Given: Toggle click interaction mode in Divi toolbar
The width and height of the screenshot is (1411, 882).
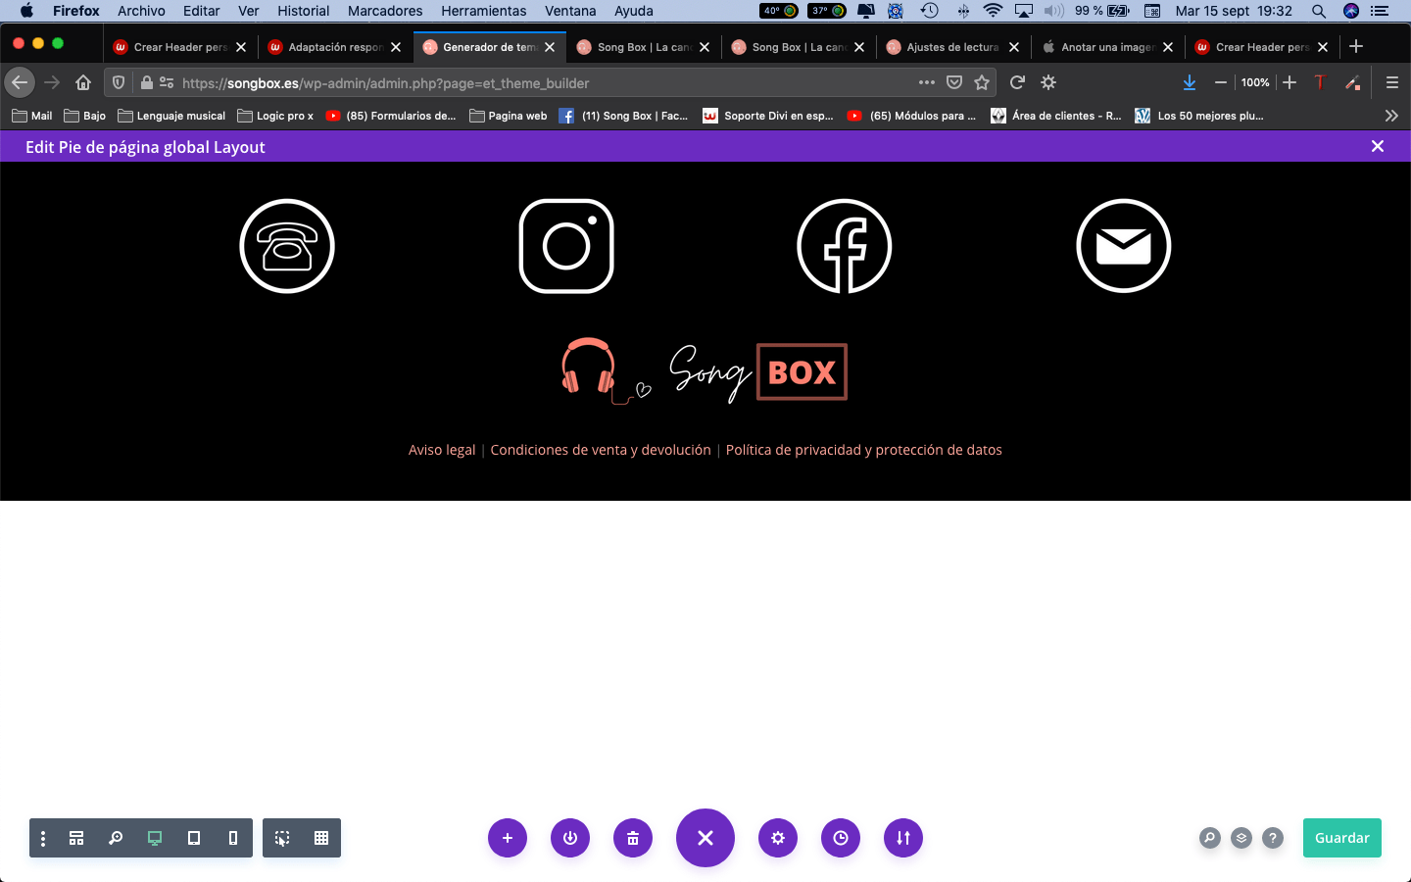Looking at the screenshot, I should [282, 838].
